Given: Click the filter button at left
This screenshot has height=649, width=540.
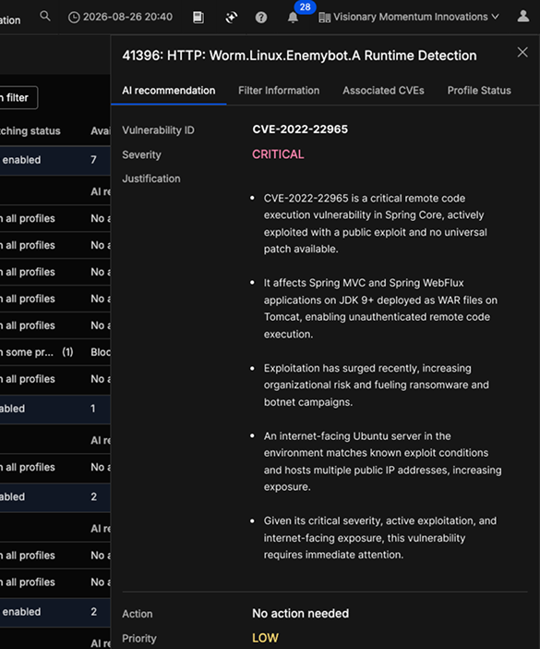Looking at the screenshot, I should [x=18, y=98].
